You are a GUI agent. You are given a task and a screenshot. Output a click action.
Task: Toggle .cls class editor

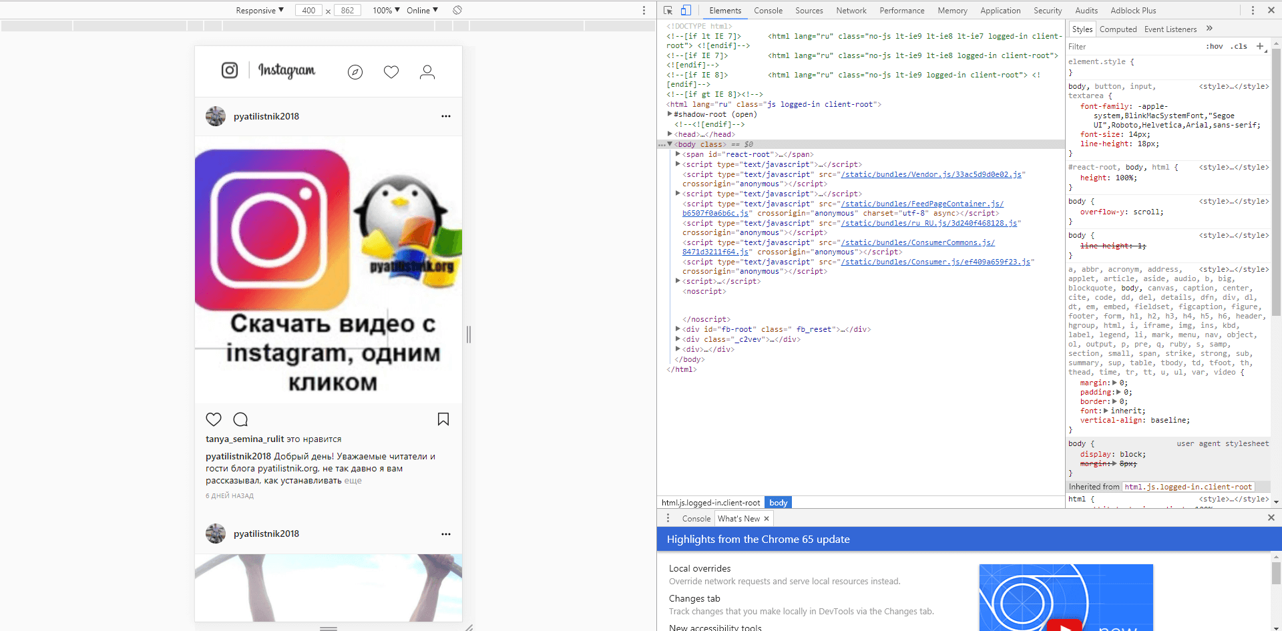point(1239,46)
